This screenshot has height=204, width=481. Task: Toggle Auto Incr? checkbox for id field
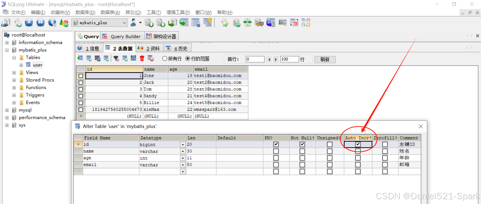click(358, 144)
